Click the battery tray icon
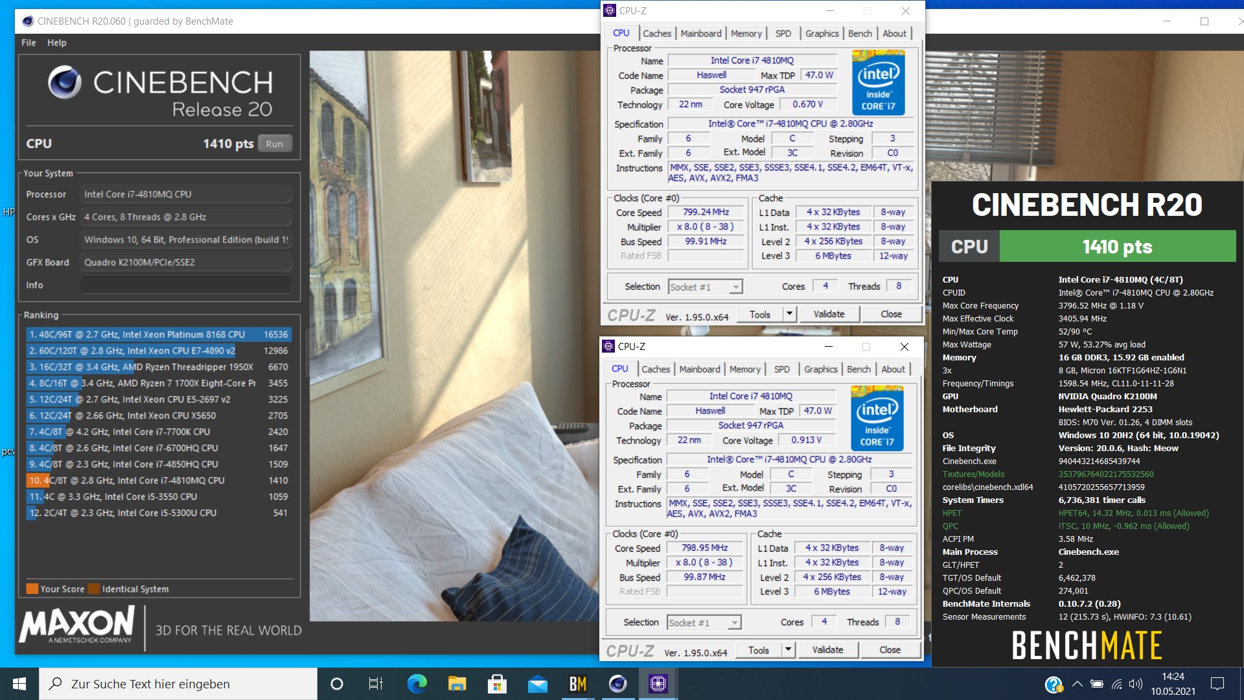This screenshot has height=700, width=1244. point(1097,684)
